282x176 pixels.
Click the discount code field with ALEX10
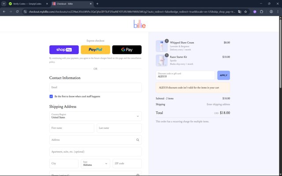[x=185, y=75]
